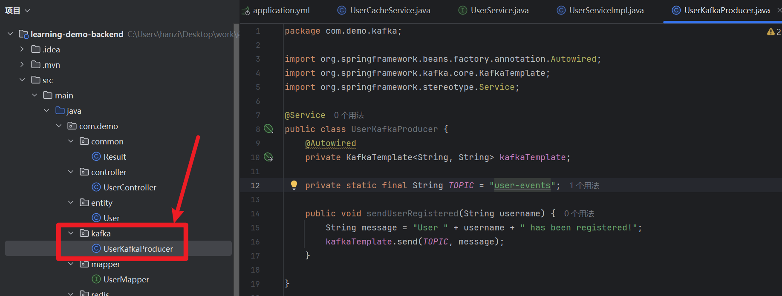The image size is (782, 296).
Task: Close the UserKafkaProducer.java tab
Action: (x=779, y=11)
